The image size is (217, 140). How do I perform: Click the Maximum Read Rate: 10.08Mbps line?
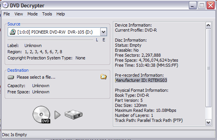pos(145,110)
